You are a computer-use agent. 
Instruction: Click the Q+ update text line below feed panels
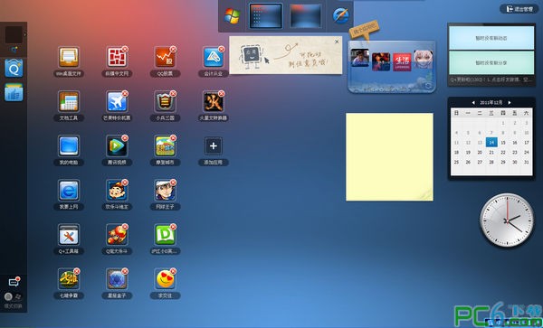click(x=491, y=80)
